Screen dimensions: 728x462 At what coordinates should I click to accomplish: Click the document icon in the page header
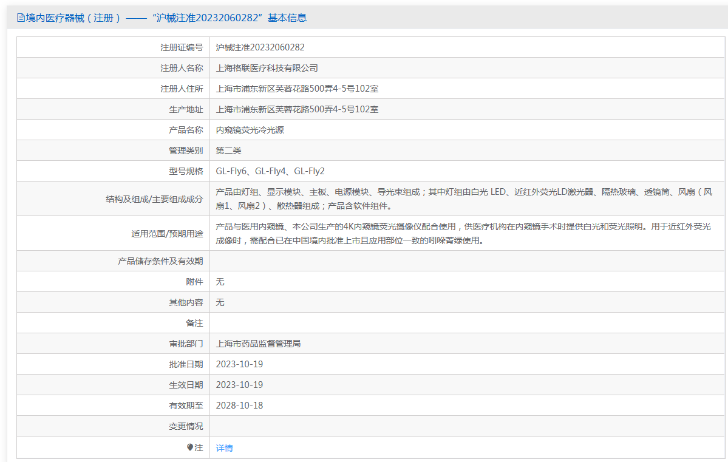[x=21, y=18]
